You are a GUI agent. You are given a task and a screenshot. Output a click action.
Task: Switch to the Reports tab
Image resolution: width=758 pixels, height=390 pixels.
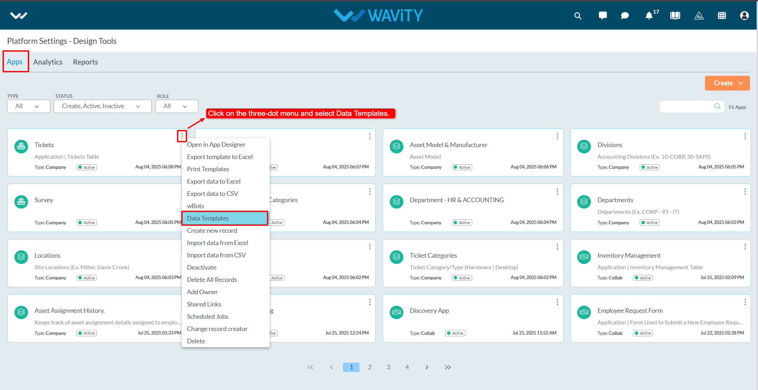pyautogui.click(x=85, y=62)
